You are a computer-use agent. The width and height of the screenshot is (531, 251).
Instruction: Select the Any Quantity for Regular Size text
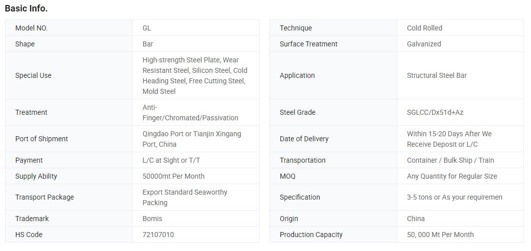451,176
